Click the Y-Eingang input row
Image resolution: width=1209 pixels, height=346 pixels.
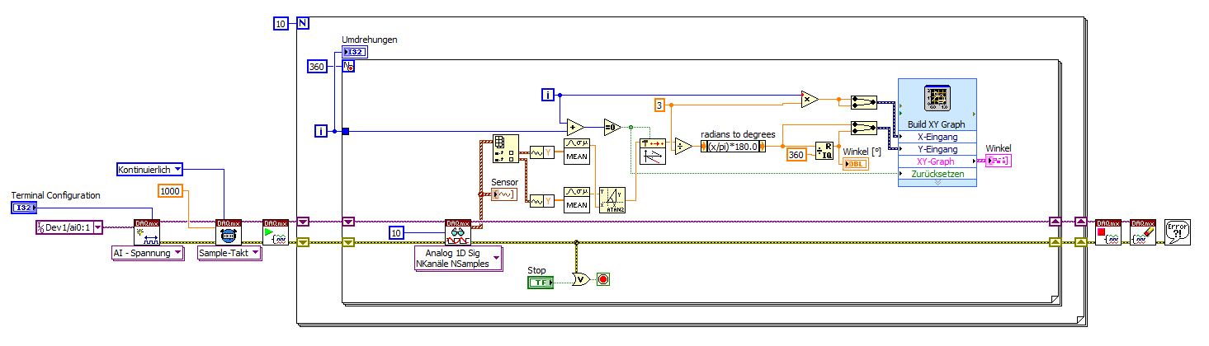pyautogui.click(x=937, y=149)
